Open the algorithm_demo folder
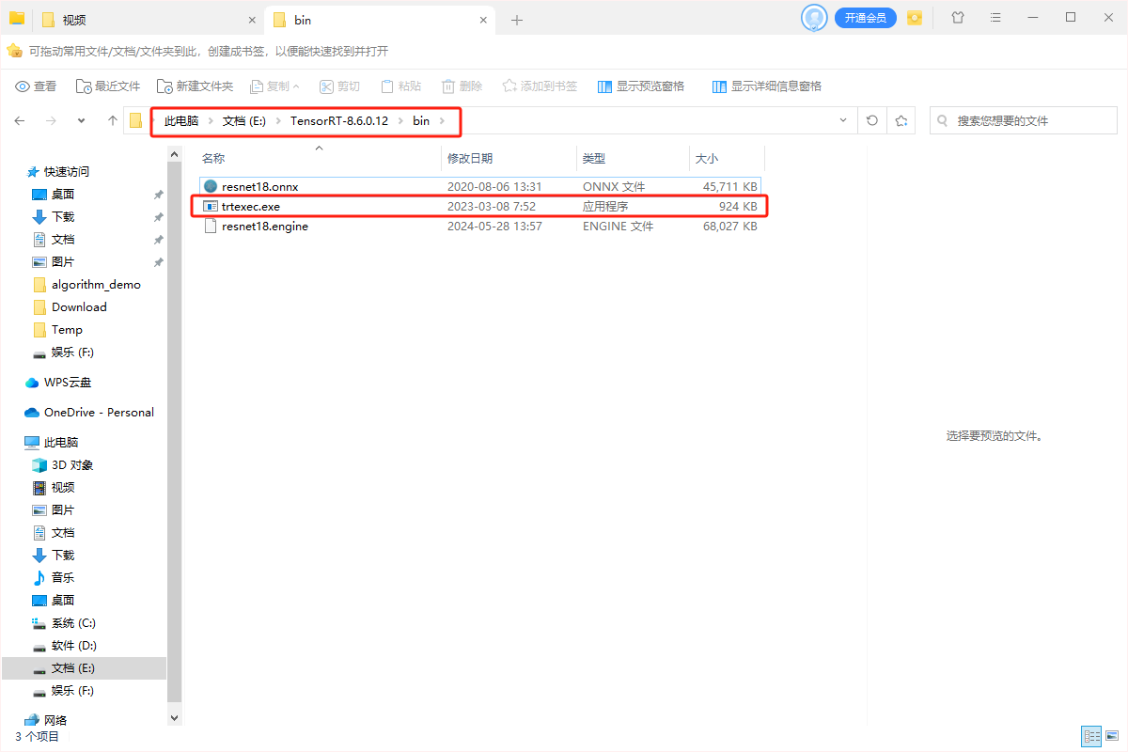This screenshot has width=1128, height=752. [x=96, y=285]
